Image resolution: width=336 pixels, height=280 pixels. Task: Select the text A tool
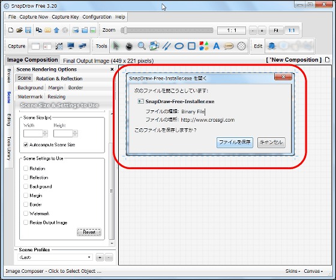pyautogui.click(x=217, y=46)
